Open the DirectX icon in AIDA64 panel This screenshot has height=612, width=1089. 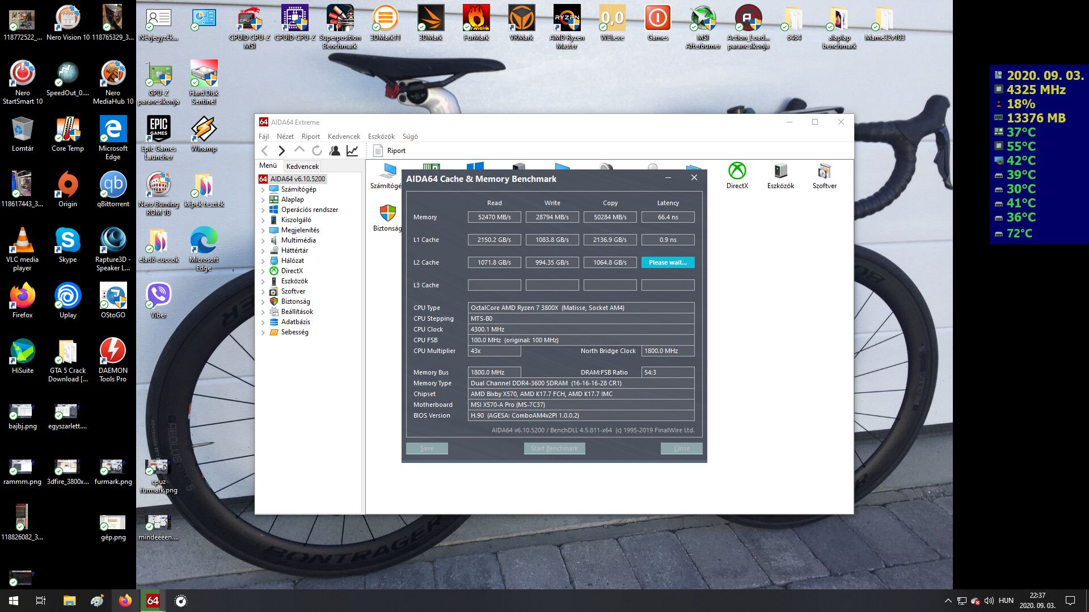(x=737, y=176)
